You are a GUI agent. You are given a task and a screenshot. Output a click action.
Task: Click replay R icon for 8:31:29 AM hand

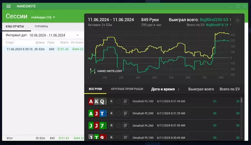tap(112, 113)
